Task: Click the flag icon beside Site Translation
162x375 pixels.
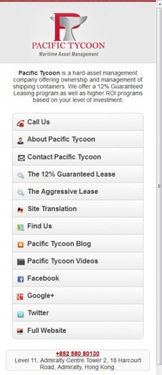Action: [21, 210]
